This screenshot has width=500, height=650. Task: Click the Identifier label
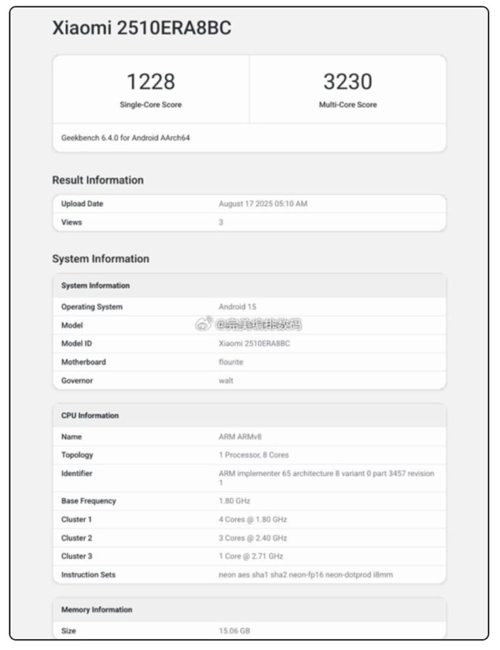[77, 474]
